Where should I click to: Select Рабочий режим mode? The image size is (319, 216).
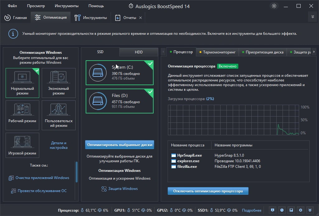tap(22, 115)
